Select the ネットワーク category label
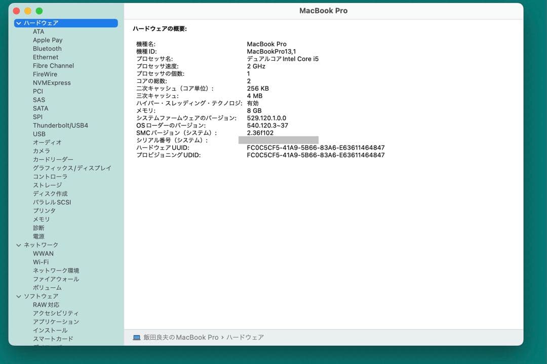Screen dimensions: 547x364 [41, 245]
